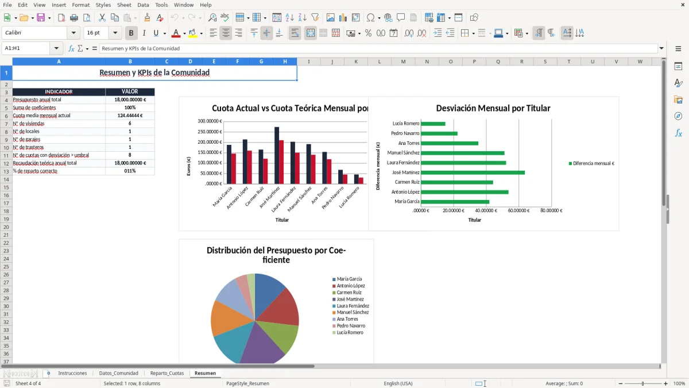Image resolution: width=689 pixels, height=388 pixels.
Task: Click the 100% zoom level
Action: click(679, 383)
